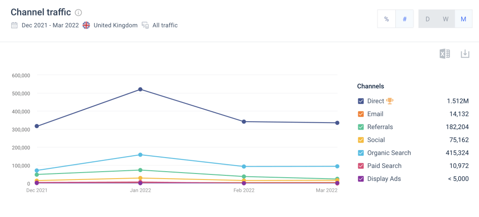Switch to number (#) view

click(x=405, y=19)
